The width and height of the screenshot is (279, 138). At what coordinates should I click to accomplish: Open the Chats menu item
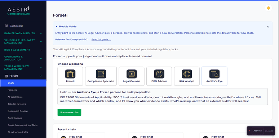pos(23,83)
